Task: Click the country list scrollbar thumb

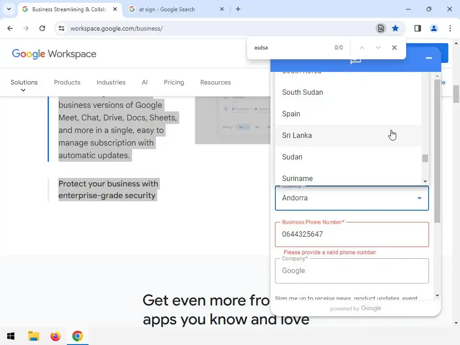Action: (425, 158)
